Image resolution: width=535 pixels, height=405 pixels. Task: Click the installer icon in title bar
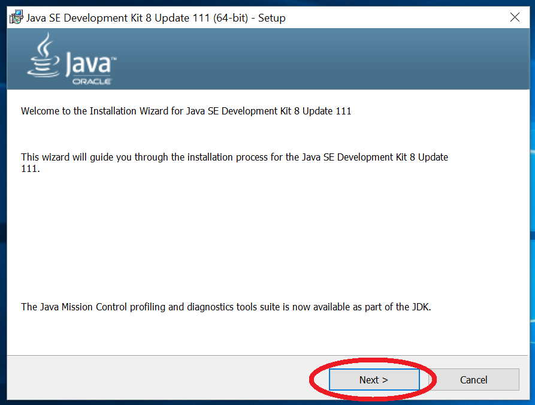pos(16,17)
